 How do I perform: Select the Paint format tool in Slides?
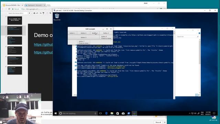(x=43, y=13)
